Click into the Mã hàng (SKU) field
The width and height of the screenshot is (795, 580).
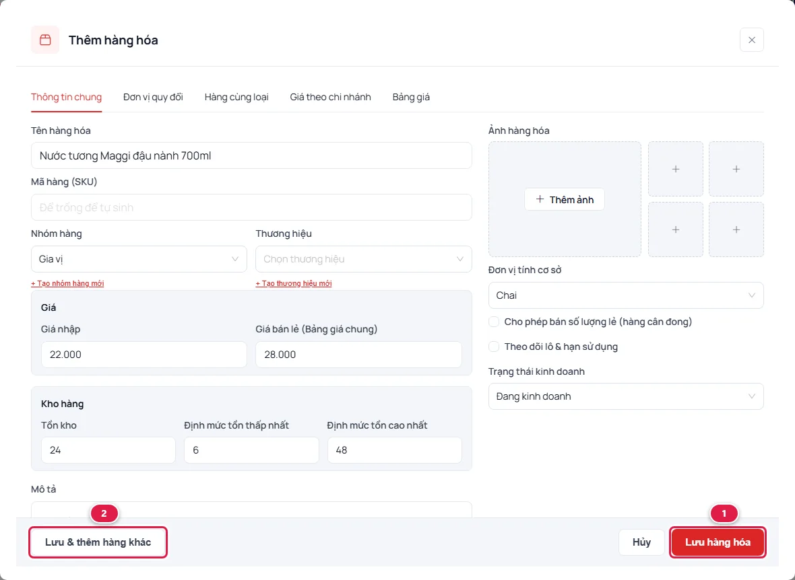coord(251,207)
